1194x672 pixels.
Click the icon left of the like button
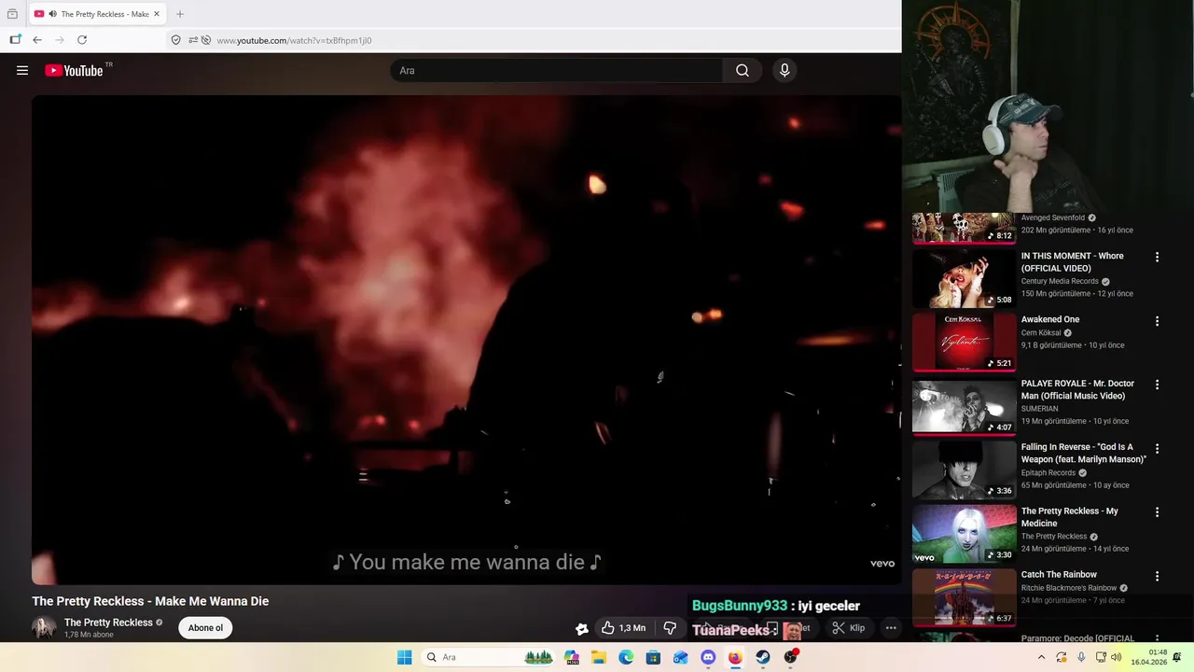[582, 629]
